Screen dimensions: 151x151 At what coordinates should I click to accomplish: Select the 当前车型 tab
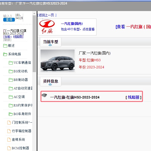[x=51, y=42]
